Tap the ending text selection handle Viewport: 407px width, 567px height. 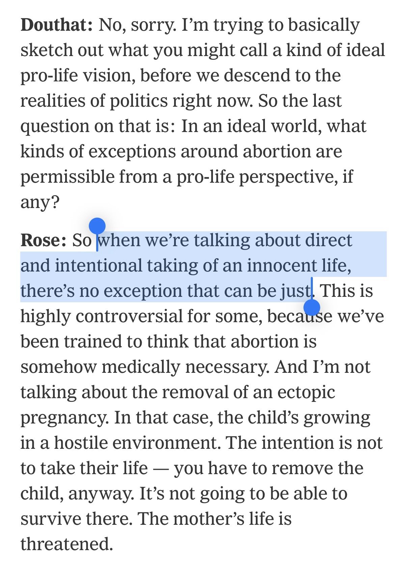(x=311, y=307)
